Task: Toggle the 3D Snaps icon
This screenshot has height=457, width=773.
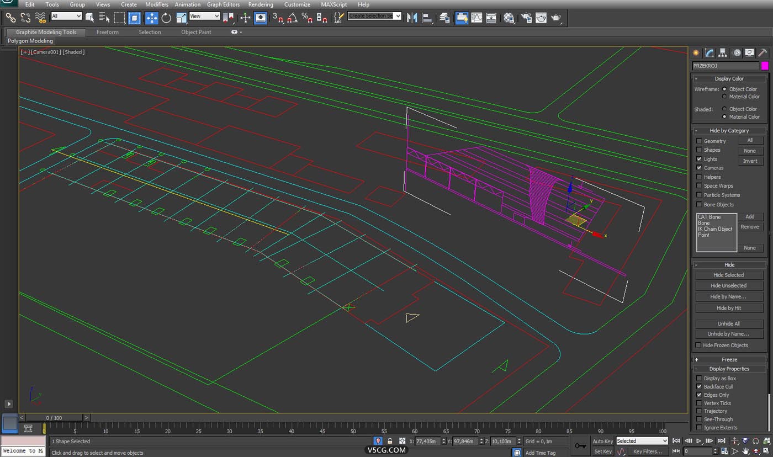Action: tap(278, 18)
